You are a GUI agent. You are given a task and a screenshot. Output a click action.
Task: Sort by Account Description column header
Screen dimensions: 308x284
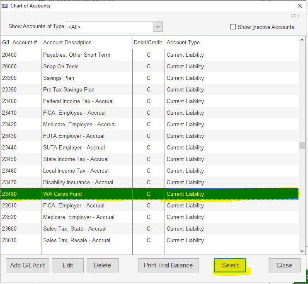[67, 42]
